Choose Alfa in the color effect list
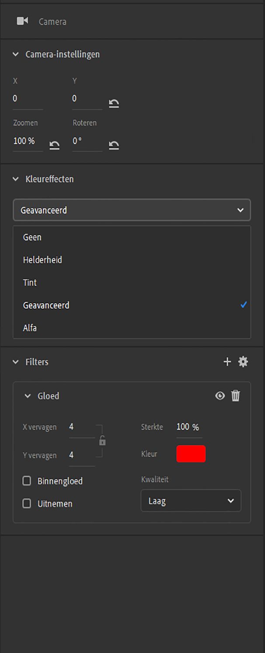 [30, 328]
